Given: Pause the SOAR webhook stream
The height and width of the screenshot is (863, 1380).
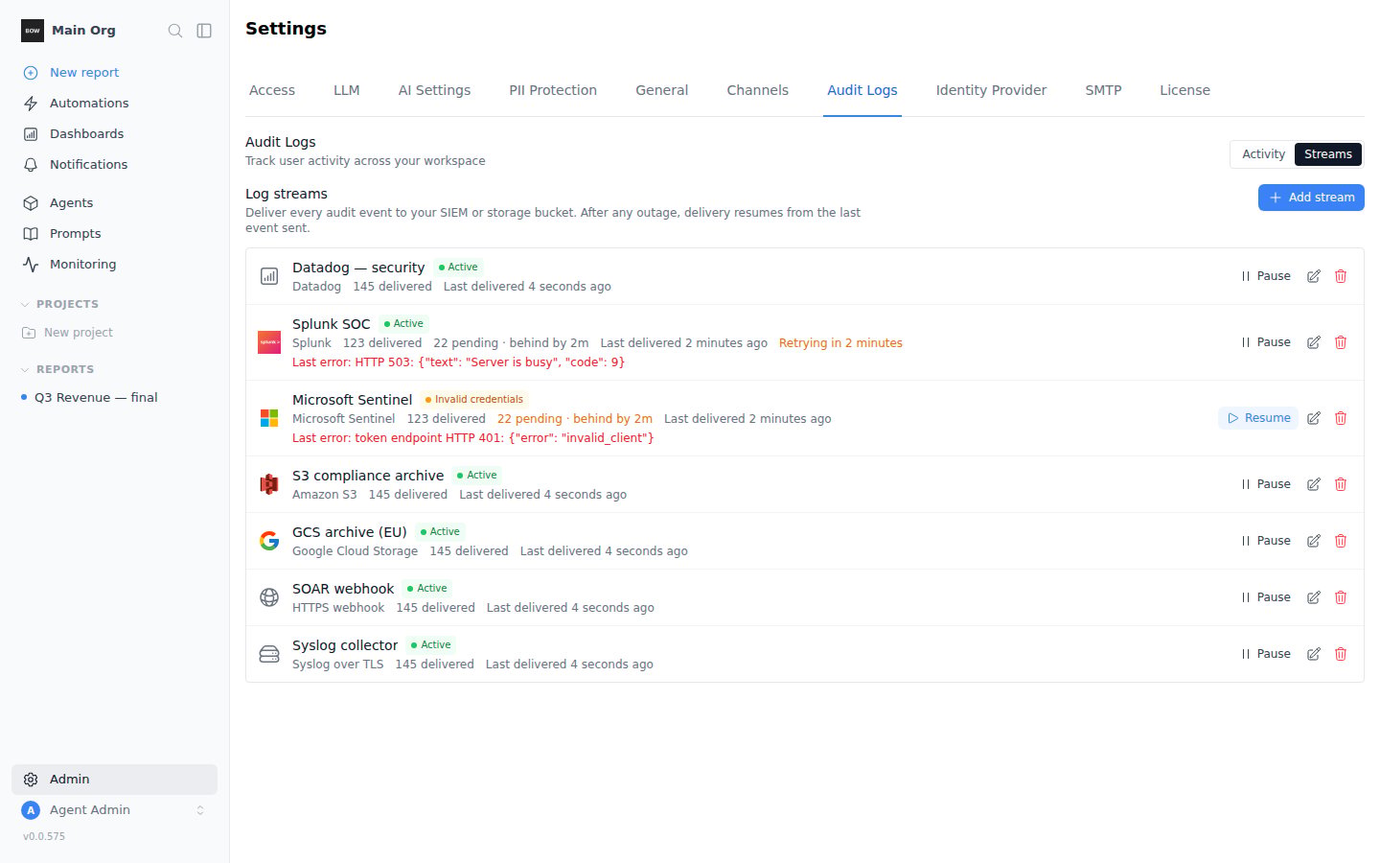Looking at the screenshot, I should click(x=1266, y=597).
